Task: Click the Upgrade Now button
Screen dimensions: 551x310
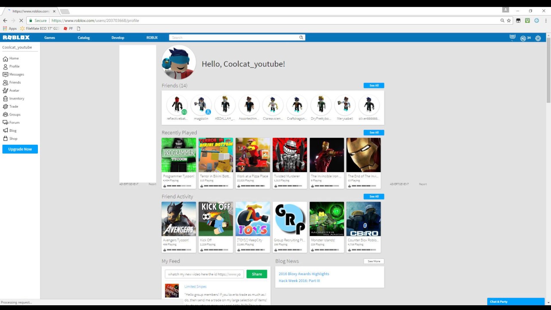Action: [20, 149]
